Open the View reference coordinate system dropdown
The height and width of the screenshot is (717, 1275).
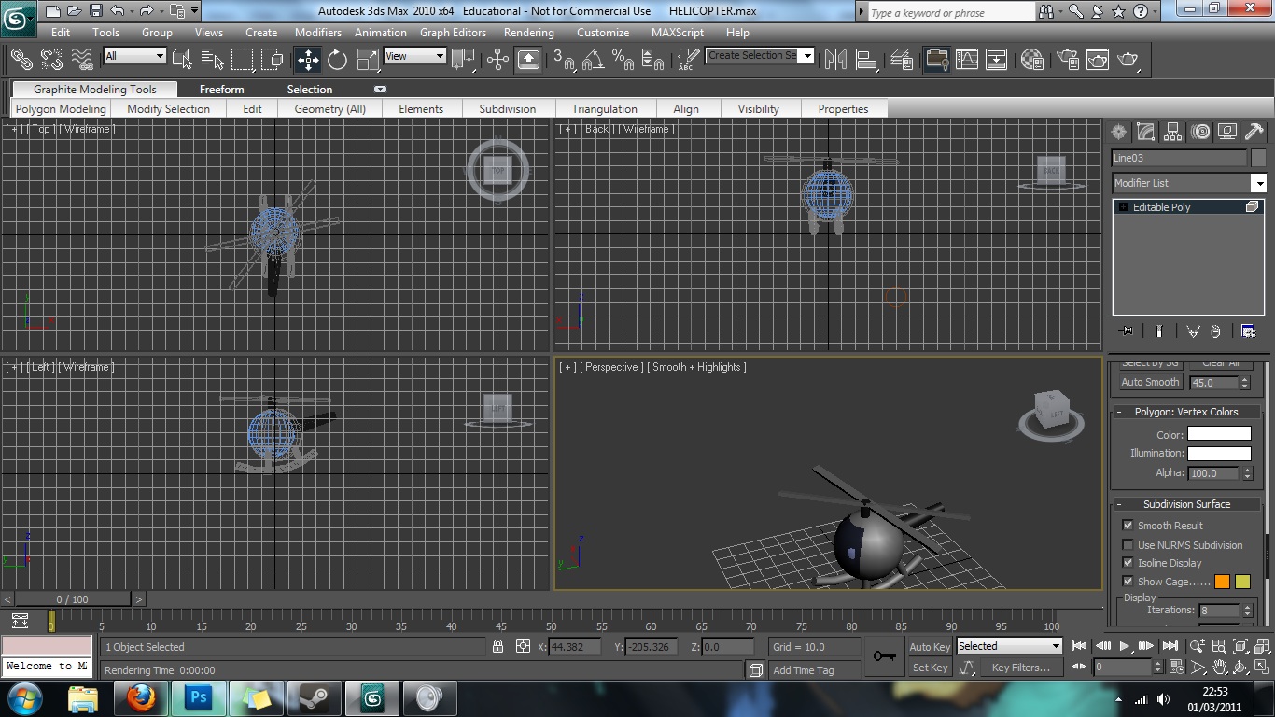[414, 56]
